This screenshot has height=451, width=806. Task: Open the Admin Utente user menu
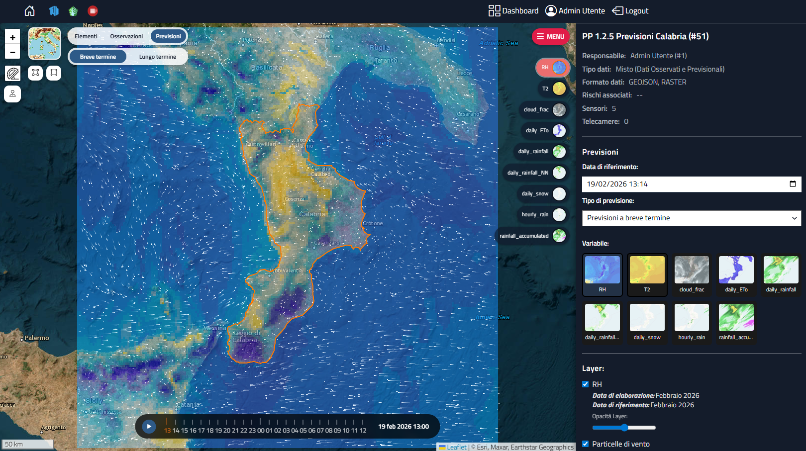click(x=575, y=11)
